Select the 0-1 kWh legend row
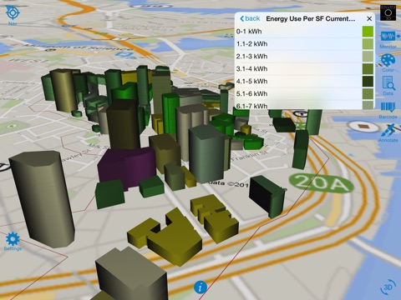This screenshot has height=300, width=401. pos(305,32)
